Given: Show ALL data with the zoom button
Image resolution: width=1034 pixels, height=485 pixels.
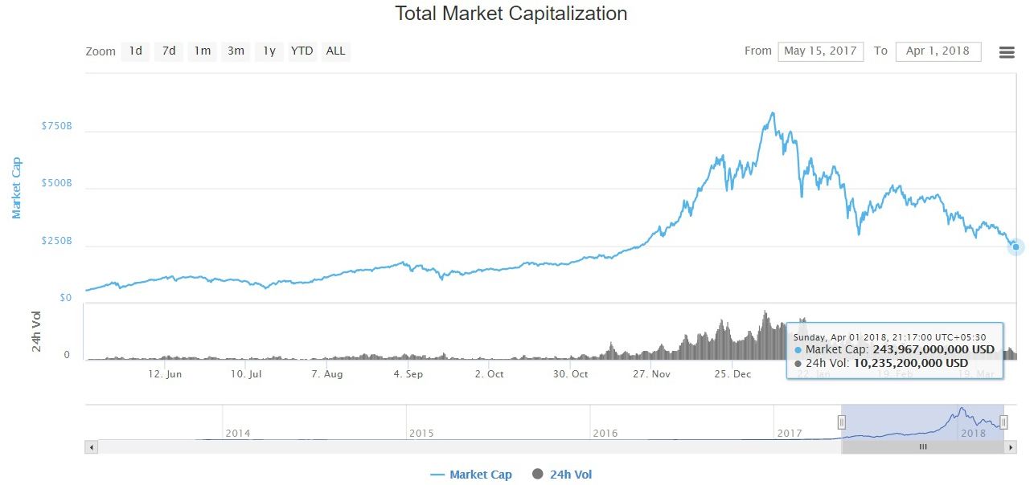Looking at the screenshot, I should pyautogui.click(x=336, y=51).
